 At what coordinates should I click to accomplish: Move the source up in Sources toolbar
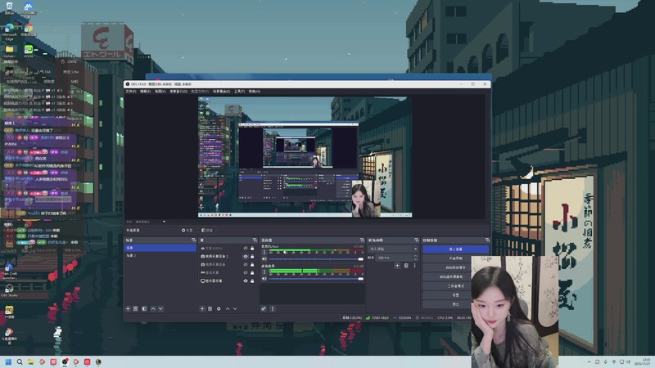[x=228, y=309]
